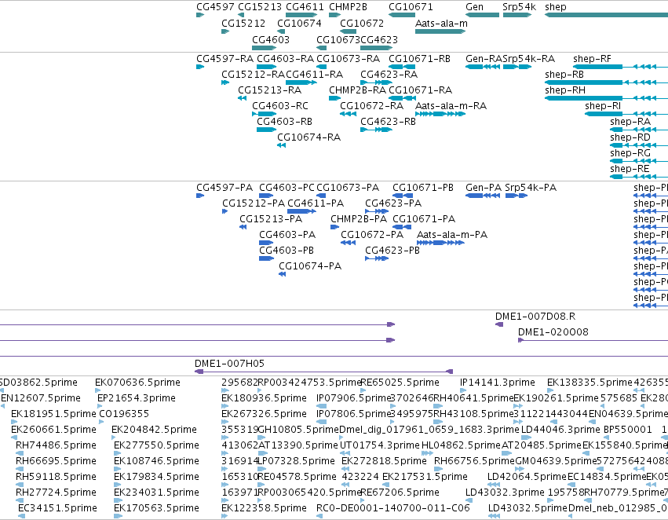668x520 pixels.
Task: Click protein CG4603-PC
Action: pos(266,196)
